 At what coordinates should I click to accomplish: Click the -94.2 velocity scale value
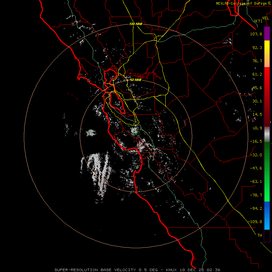pos(256,209)
